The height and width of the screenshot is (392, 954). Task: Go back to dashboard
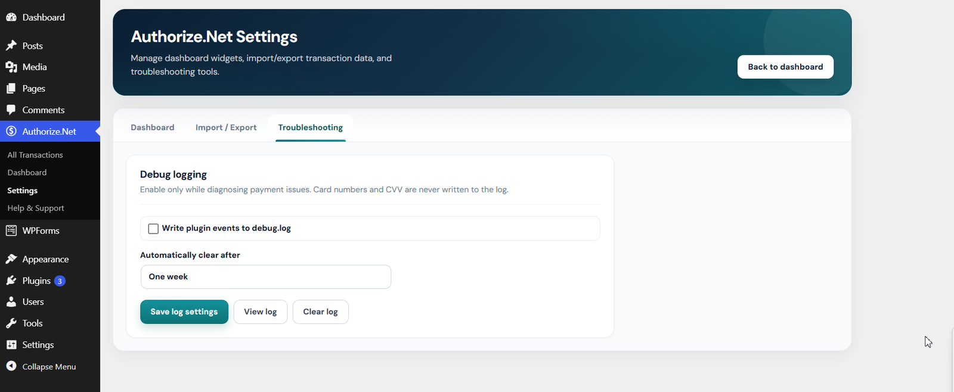click(785, 67)
